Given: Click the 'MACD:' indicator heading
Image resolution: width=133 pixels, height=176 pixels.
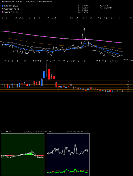Looking at the screenshot, I should click(x=8, y=132).
